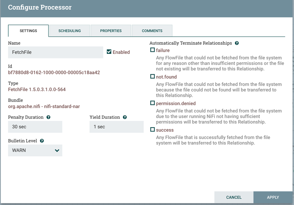Enable auto-terminate for permission.denied
Viewport: 294px width, 205px height.
[x=152, y=103]
